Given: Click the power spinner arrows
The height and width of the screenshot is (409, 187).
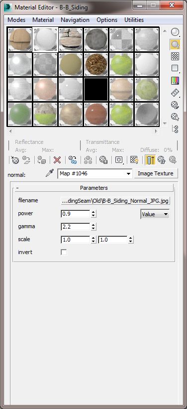Looking at the screenshot, I should (93, 214).
